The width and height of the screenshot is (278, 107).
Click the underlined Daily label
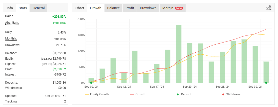pyautogui.click(x=9, y=32)
